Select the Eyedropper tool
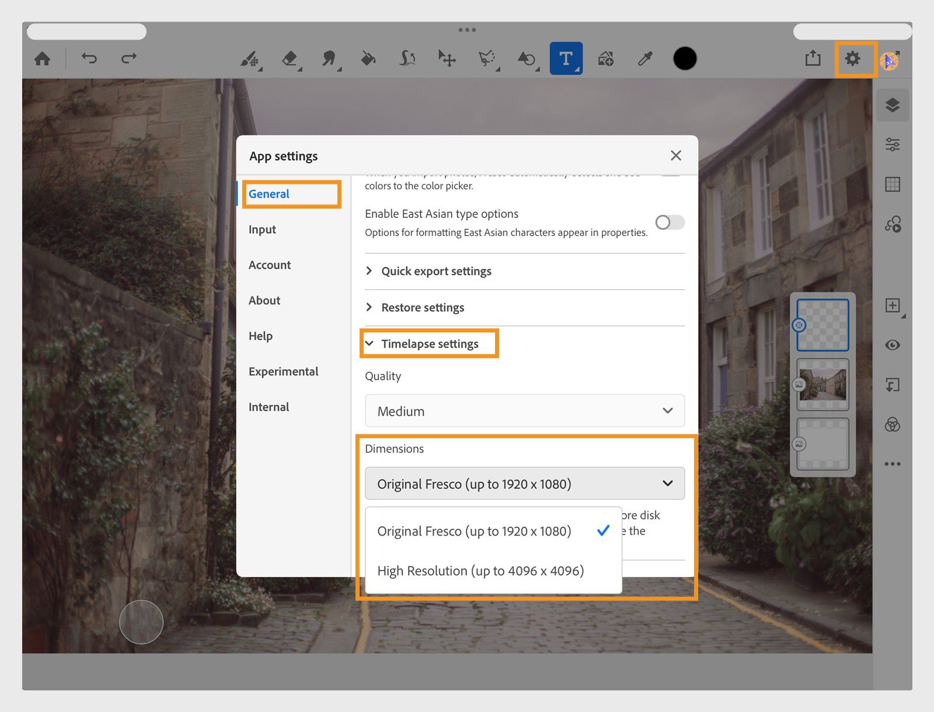Image resolution: width=934 pixels, height=712 pixels. tap(645, 58)
